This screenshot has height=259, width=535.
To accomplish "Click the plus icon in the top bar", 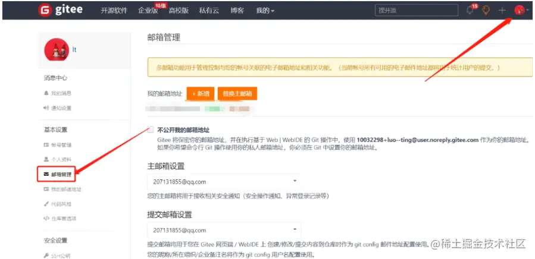I will pyautogui.click(x=502, y=10).
